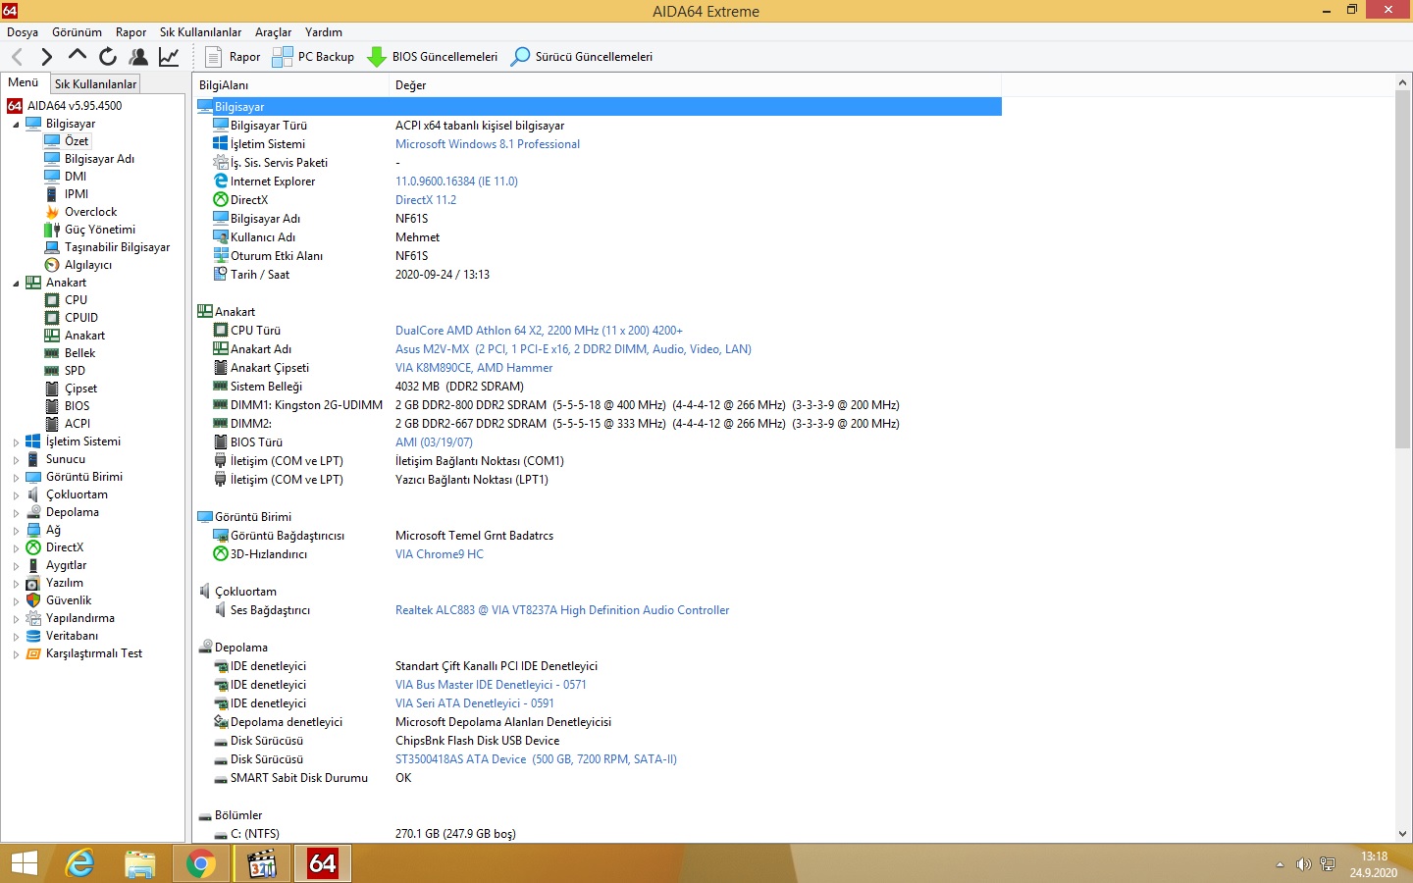The width and height of the screenshot is (1413, 883).
Task: Open the Asus M2V-MX motherboard link
Action: coord(572,349)
